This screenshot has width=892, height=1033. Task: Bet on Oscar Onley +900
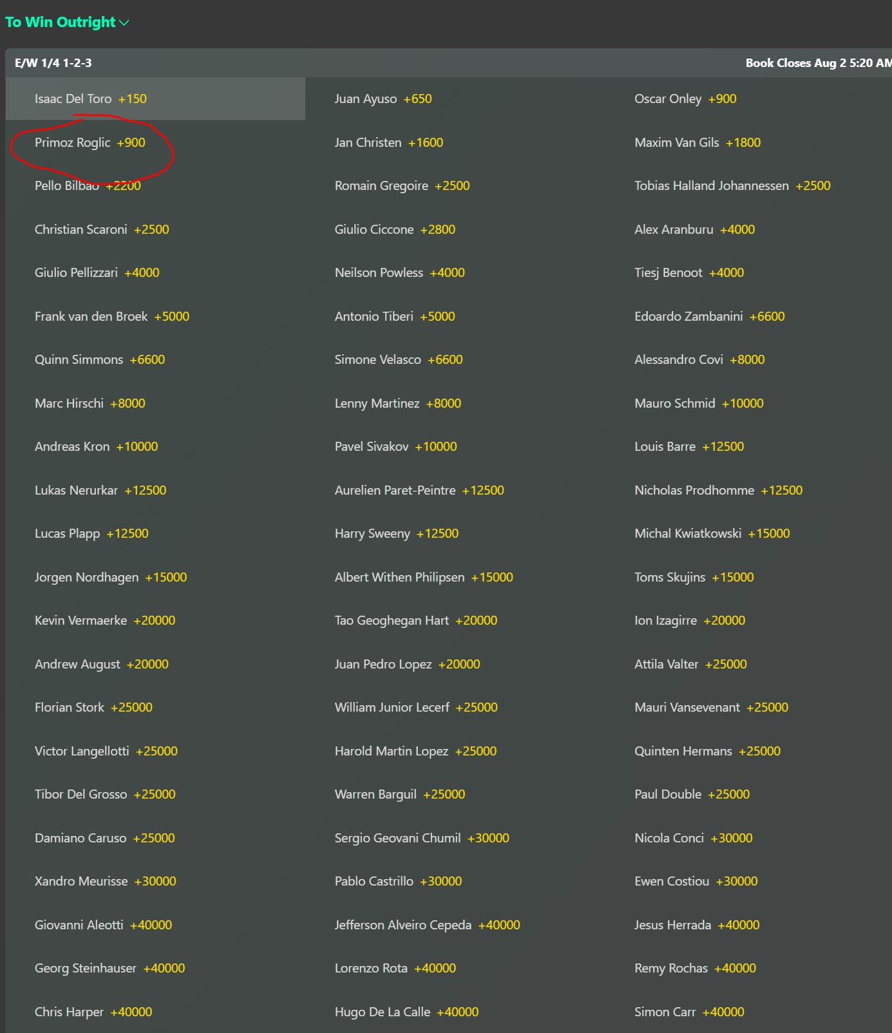685,99
